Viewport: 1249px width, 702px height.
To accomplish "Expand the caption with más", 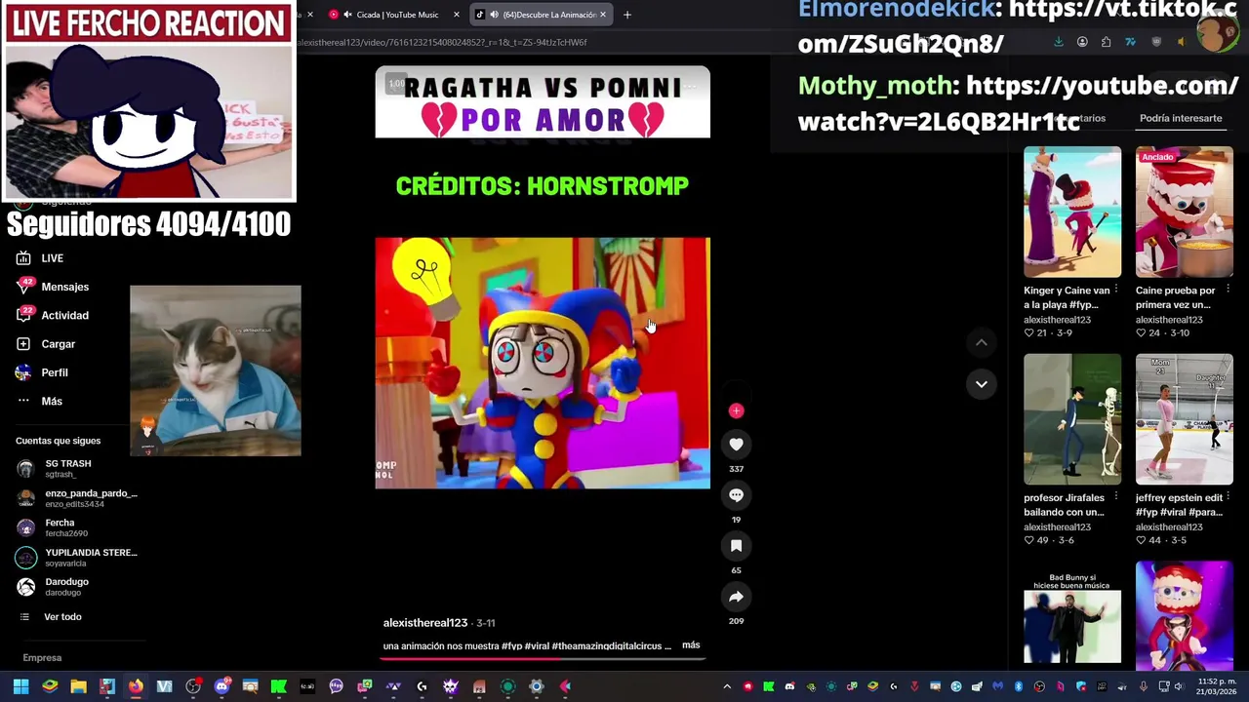I will 691,644.
